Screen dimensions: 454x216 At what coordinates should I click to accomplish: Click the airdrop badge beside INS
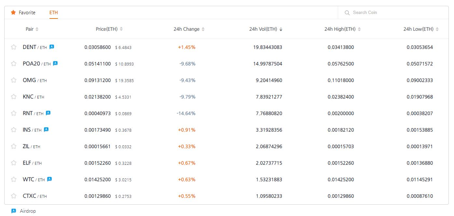pos(46,129)
